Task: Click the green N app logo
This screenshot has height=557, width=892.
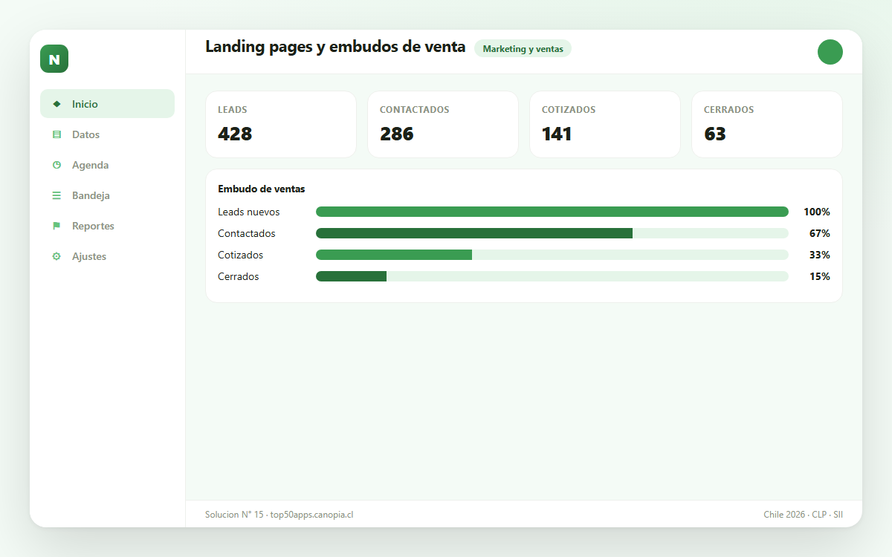Action: coord(54,59)
